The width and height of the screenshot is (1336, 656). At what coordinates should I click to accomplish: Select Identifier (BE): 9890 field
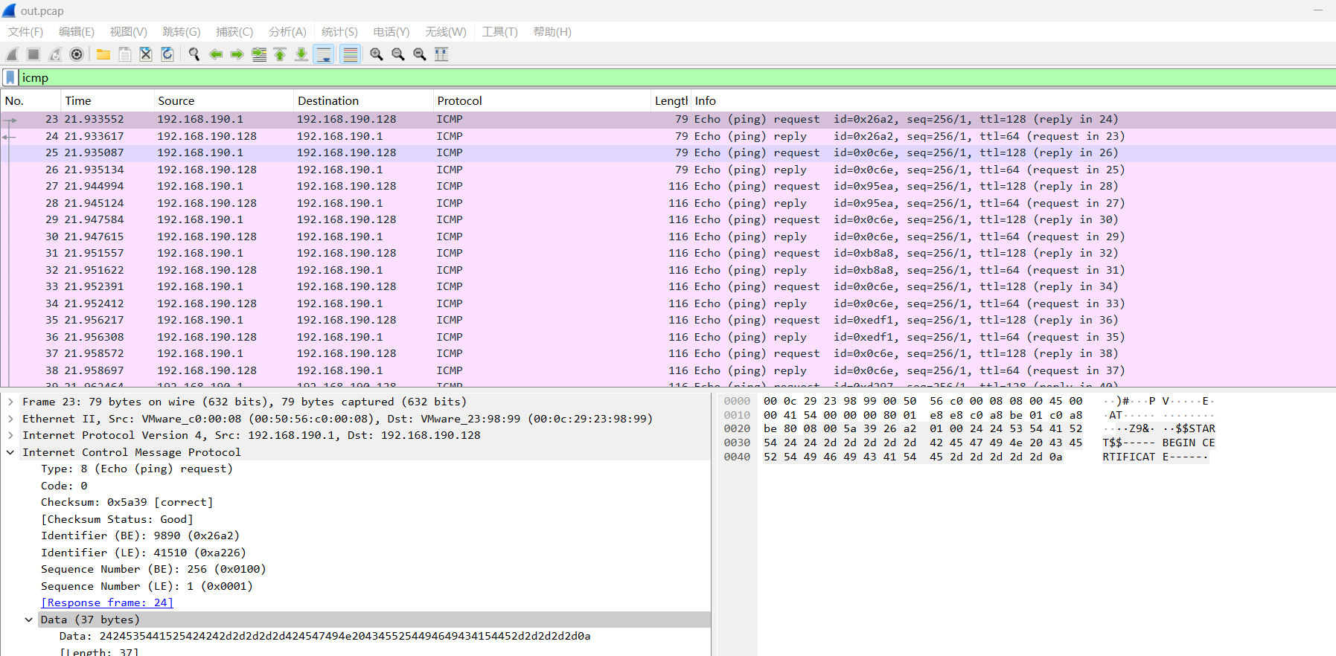[140, 536]
